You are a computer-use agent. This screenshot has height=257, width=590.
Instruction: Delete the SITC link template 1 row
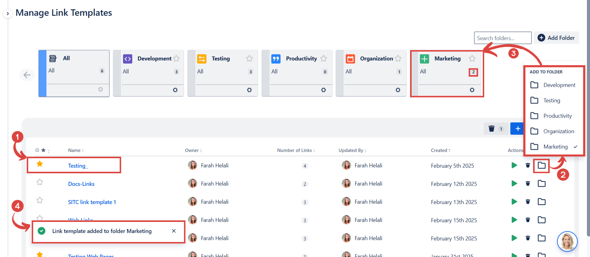pyautogui.click(x=528, y=202)
